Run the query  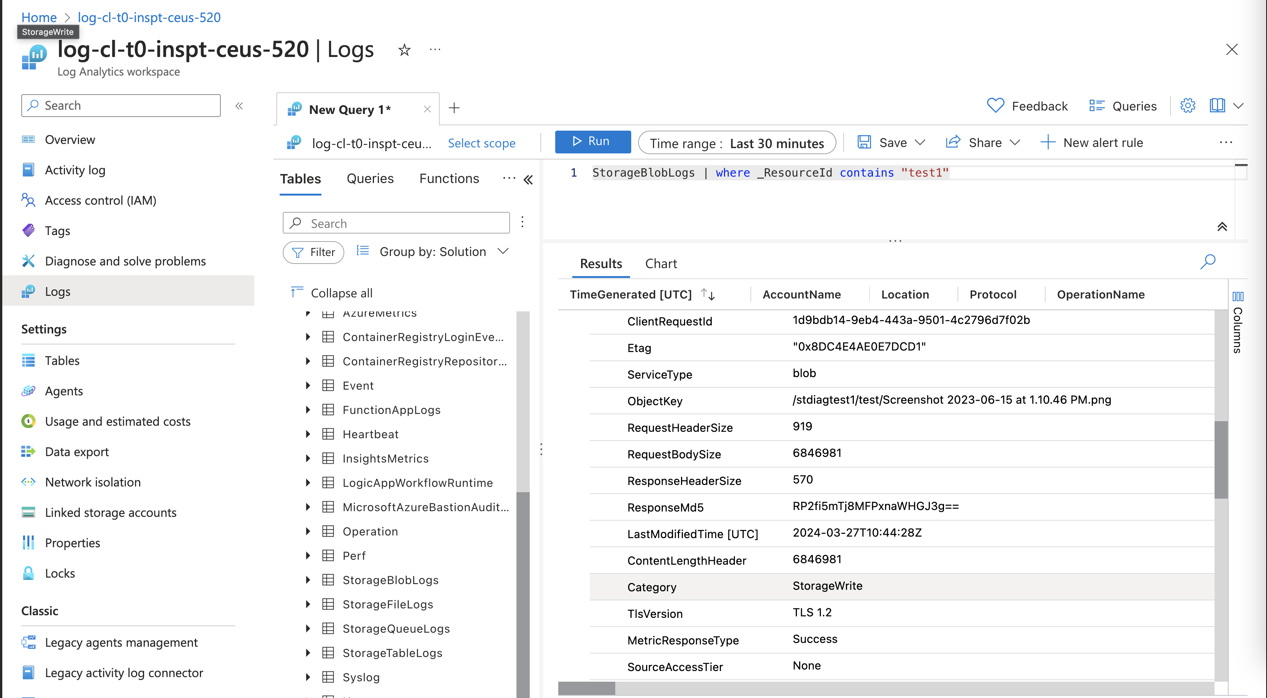[x=593, y=142]
